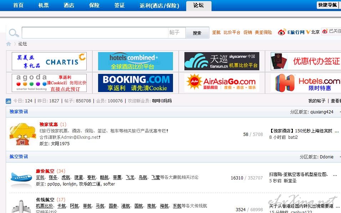Open the 虎航 sub-forum link

[x=66, y=178]
